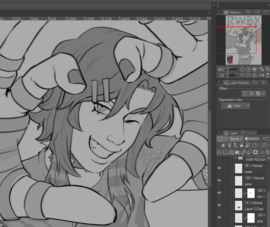This screenshot has height=227, width=270.
Task: Hide the Layer 3 Copy layer
Action: pos(219,205)
